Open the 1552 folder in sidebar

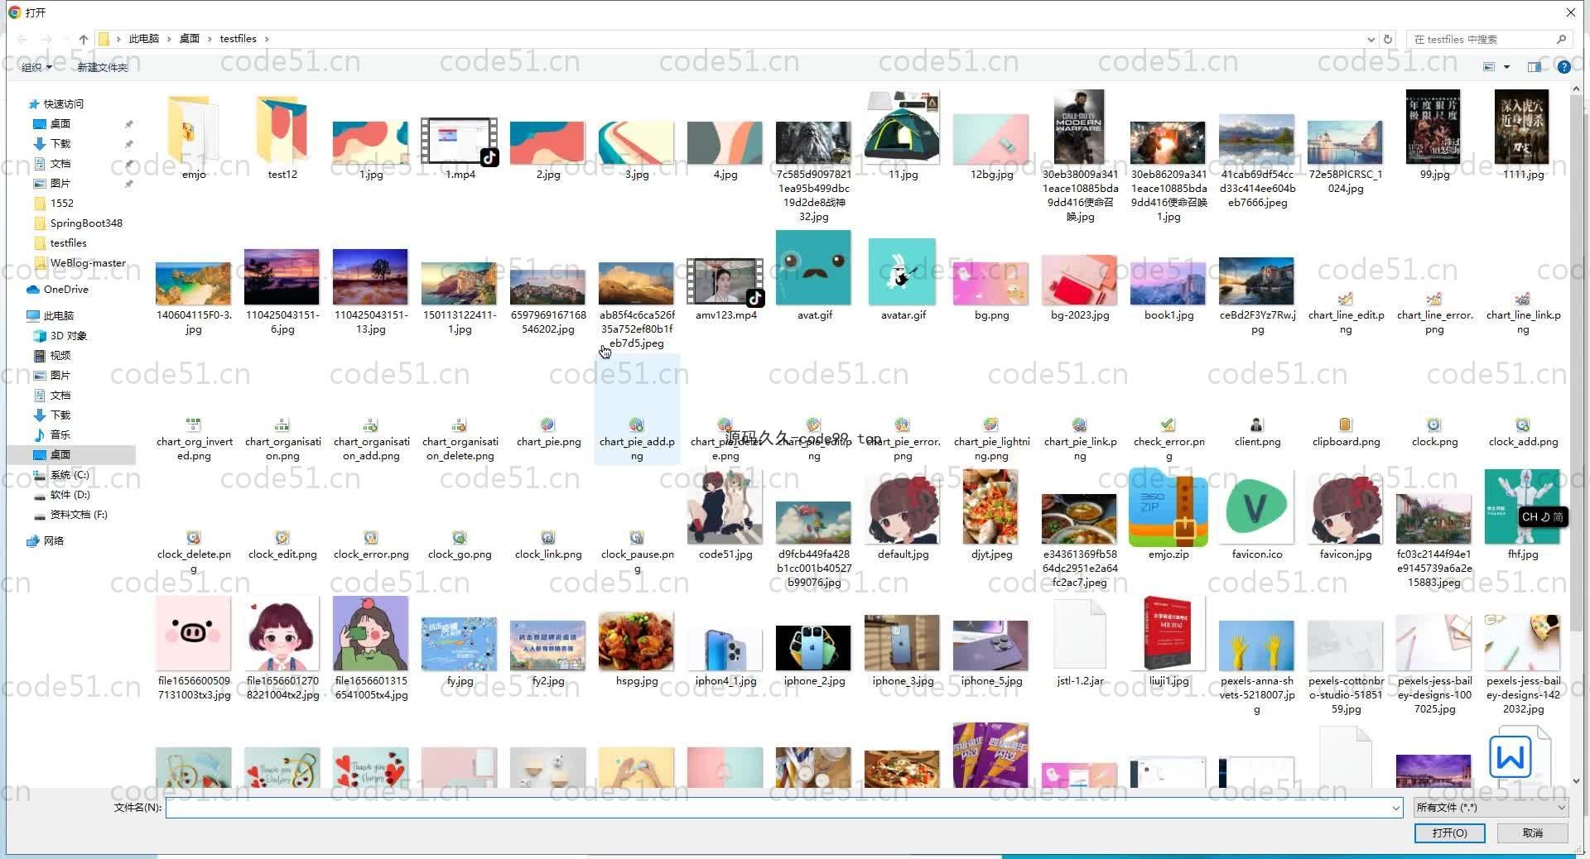pyautogui.click(x=61, y=204)
